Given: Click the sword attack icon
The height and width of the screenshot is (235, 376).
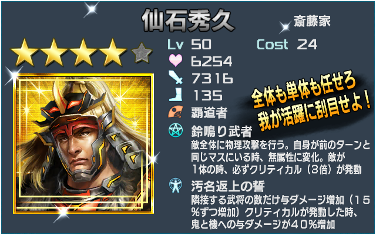Looking at the screenshot, I should (x=176, y=77).
